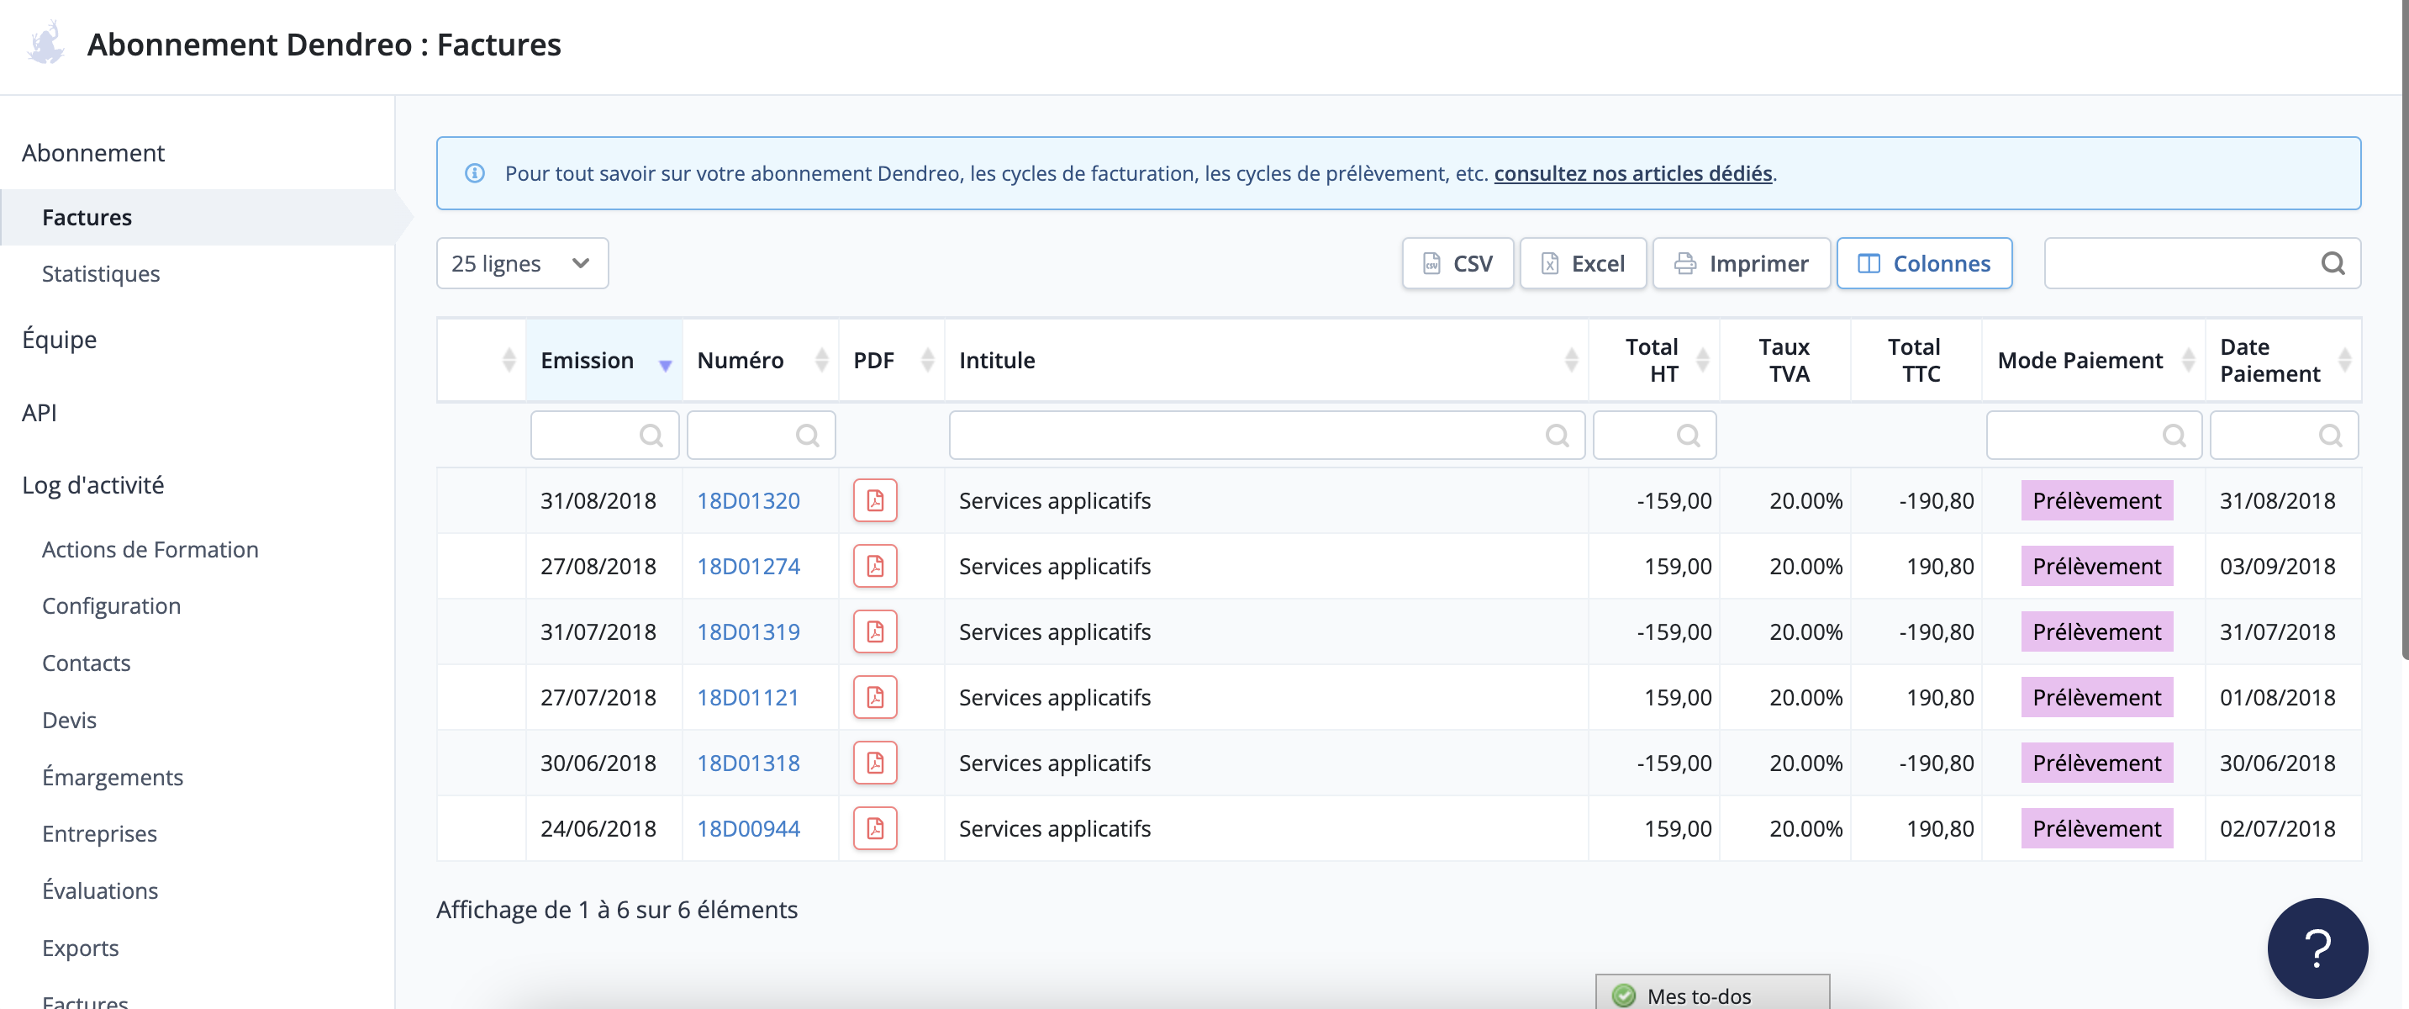Sort by the Date Paiement column arrows
Viewport: 2409px width, 1009px height.
coord(2343,360)
